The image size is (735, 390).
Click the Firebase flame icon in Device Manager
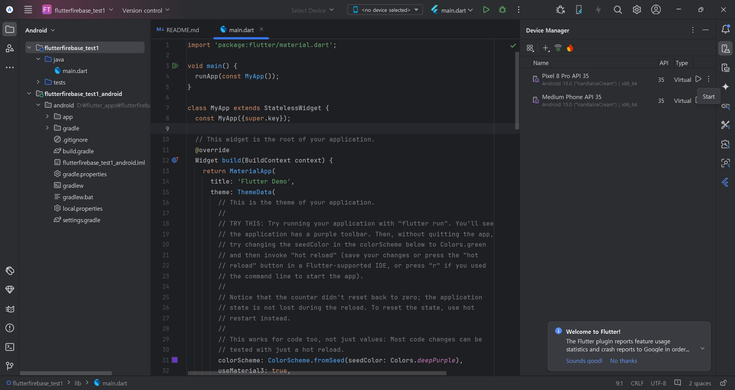point(570,48)
